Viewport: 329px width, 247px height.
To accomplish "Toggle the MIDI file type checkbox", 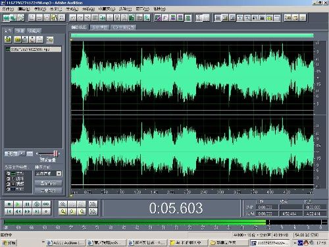I will 8,189.
